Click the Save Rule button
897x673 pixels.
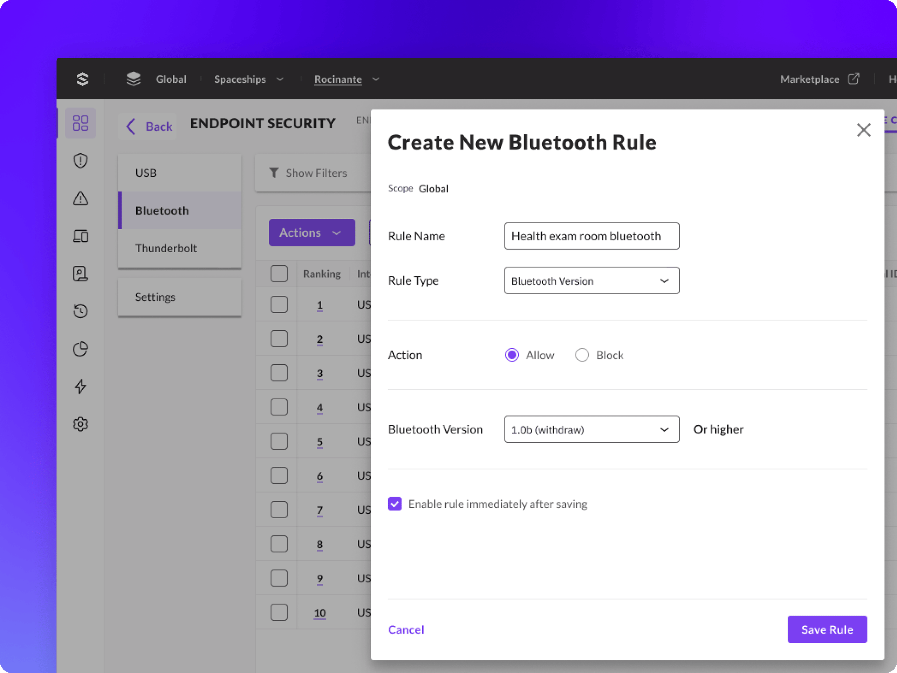827,629
